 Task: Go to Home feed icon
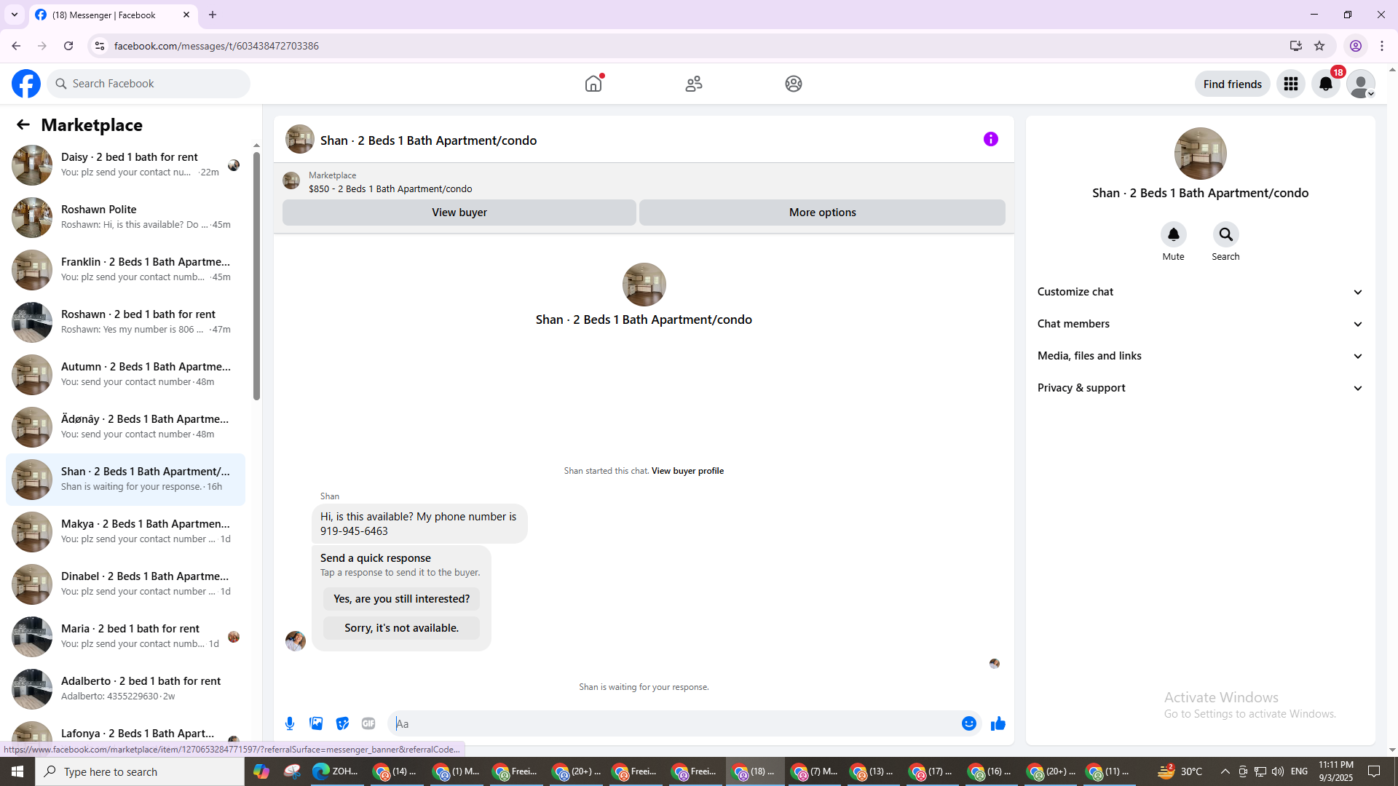[593, 84]
